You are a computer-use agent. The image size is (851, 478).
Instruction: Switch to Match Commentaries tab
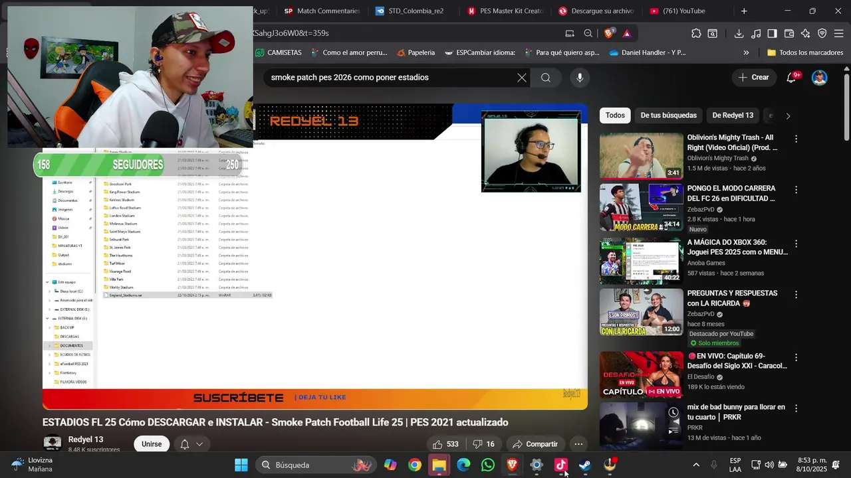322,11
